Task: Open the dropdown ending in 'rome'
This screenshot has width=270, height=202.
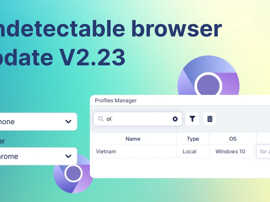Action: tap(38, 156)
